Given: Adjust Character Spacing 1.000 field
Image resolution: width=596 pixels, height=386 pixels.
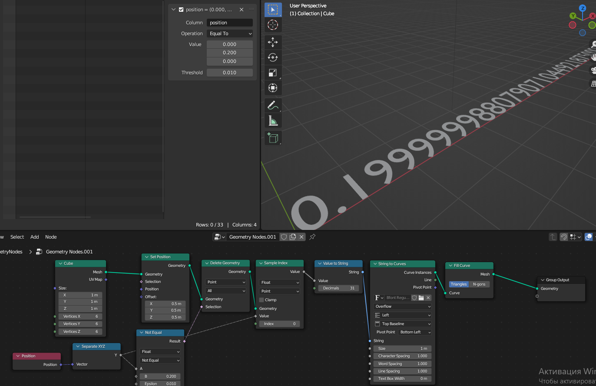Looking at the screenshot, I should click(x=403, y=356).
